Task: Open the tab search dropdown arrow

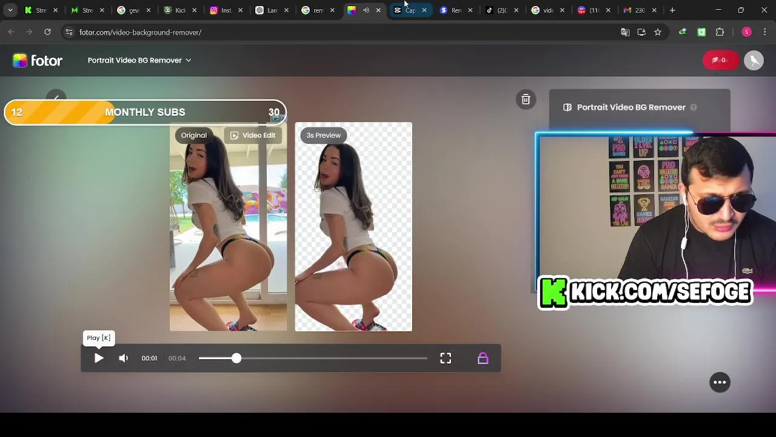Action: [x=10, y=10]
